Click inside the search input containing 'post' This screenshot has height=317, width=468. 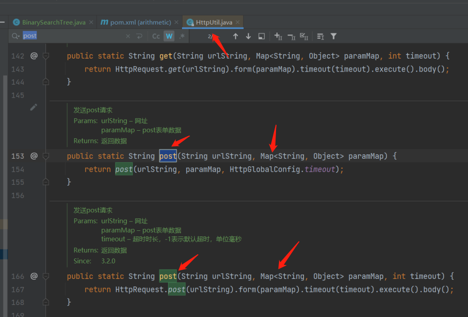pos(30,36)
